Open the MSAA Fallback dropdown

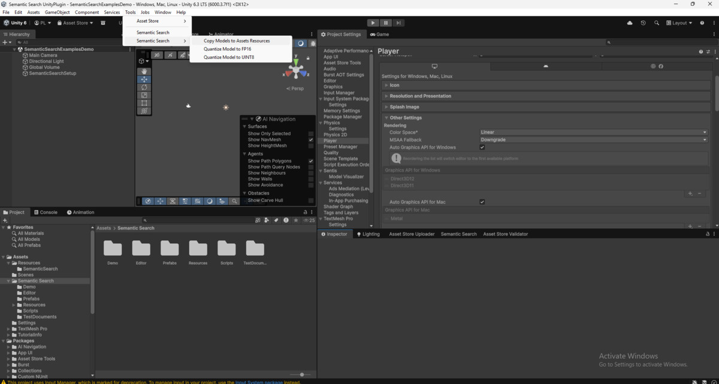pos(593,140)
